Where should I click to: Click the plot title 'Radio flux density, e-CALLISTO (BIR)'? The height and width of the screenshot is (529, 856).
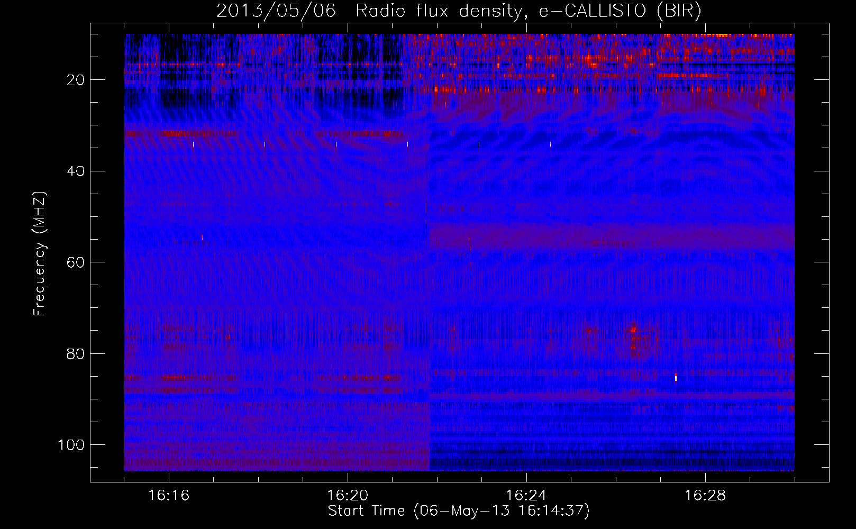pos(528,11)
